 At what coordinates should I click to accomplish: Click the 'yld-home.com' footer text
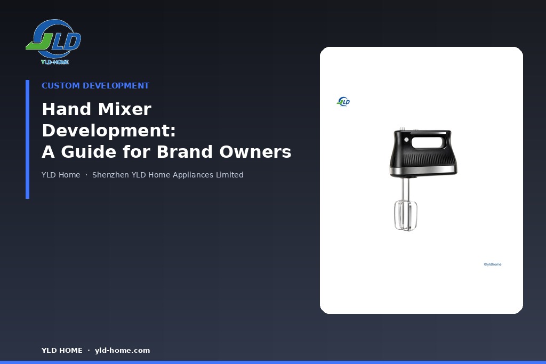pyautogui.click(x=122, y=351)
